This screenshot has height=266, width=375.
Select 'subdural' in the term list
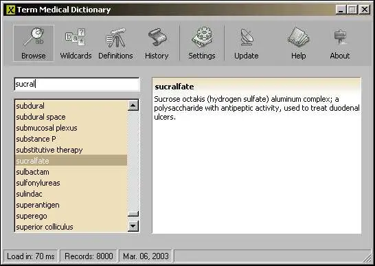tap(71, 106)
